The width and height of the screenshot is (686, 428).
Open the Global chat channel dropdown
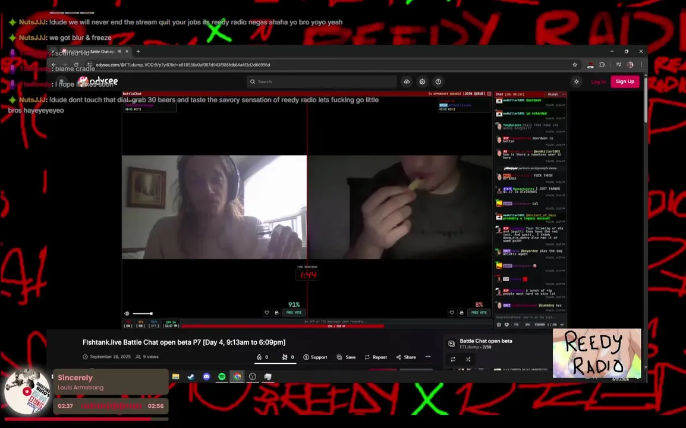click(556, 94)
